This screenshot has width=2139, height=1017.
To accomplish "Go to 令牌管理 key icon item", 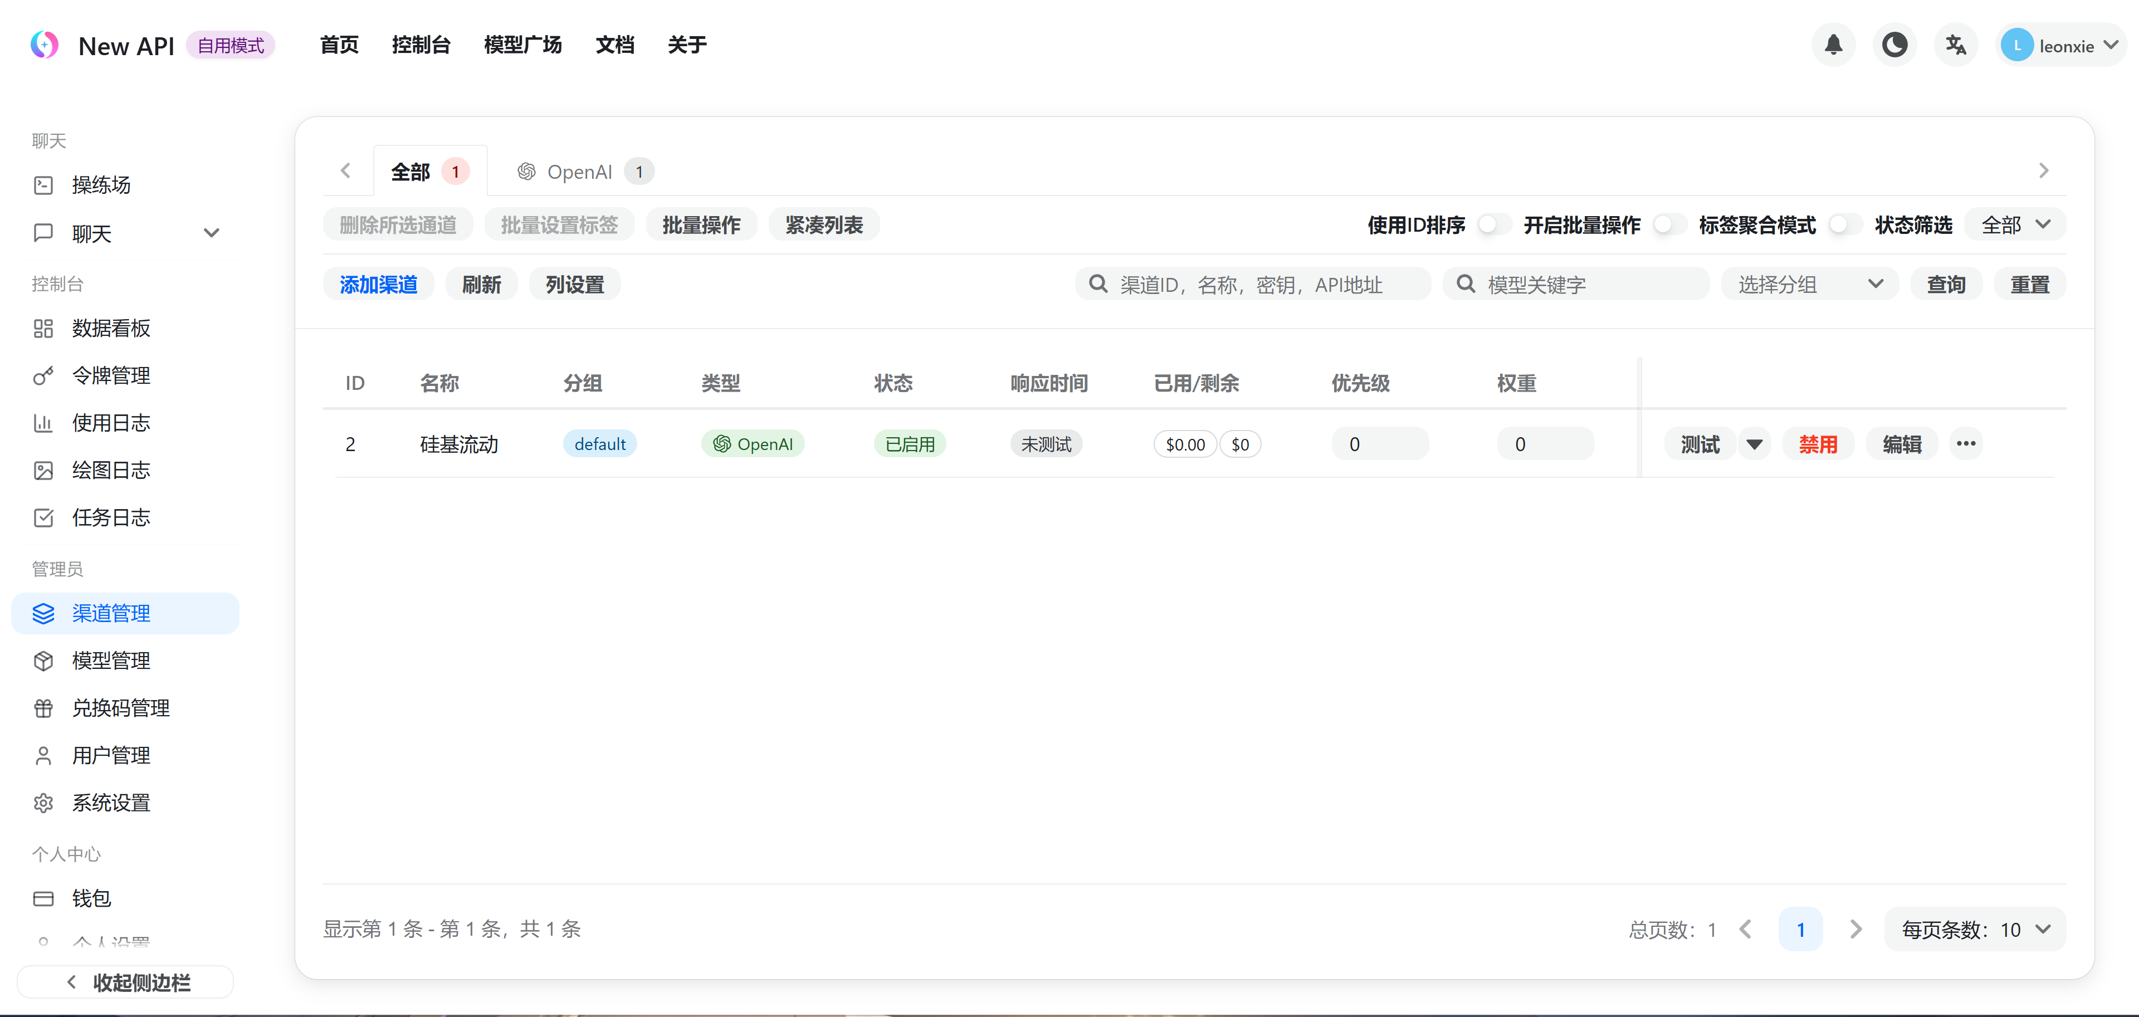I will [110, 375].
